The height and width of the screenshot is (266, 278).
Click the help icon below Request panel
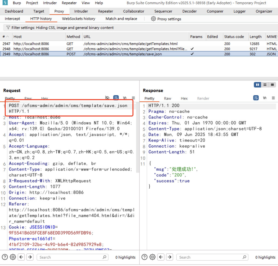[x=5, y=257]
